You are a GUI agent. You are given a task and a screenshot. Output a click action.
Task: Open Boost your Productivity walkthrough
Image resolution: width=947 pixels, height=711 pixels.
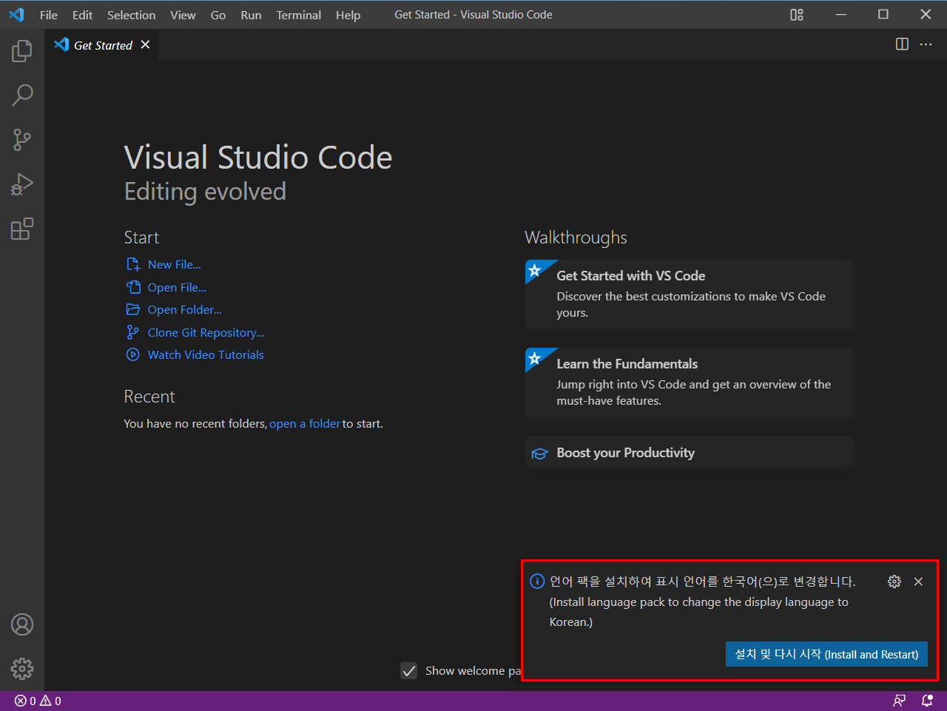click(x=690, y=453)
